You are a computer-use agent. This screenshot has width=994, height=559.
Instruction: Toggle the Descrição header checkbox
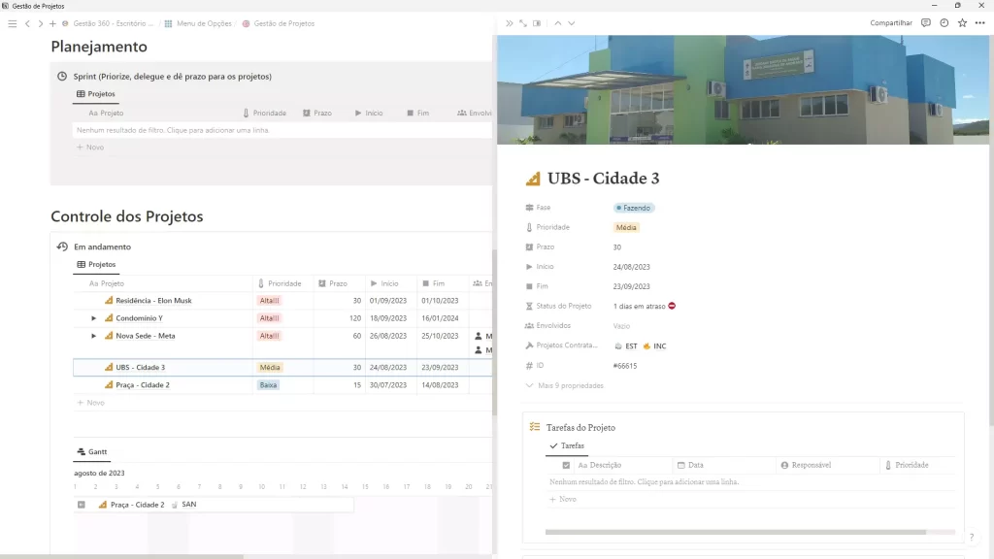click(566, 465)
